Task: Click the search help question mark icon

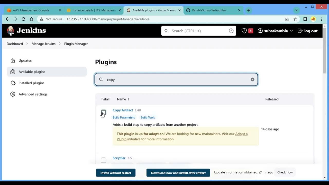Action: click(231, 31)
